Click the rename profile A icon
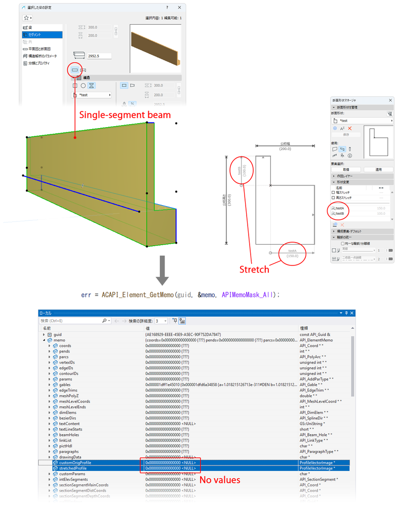398x506 pixels. tap(342, 129)
